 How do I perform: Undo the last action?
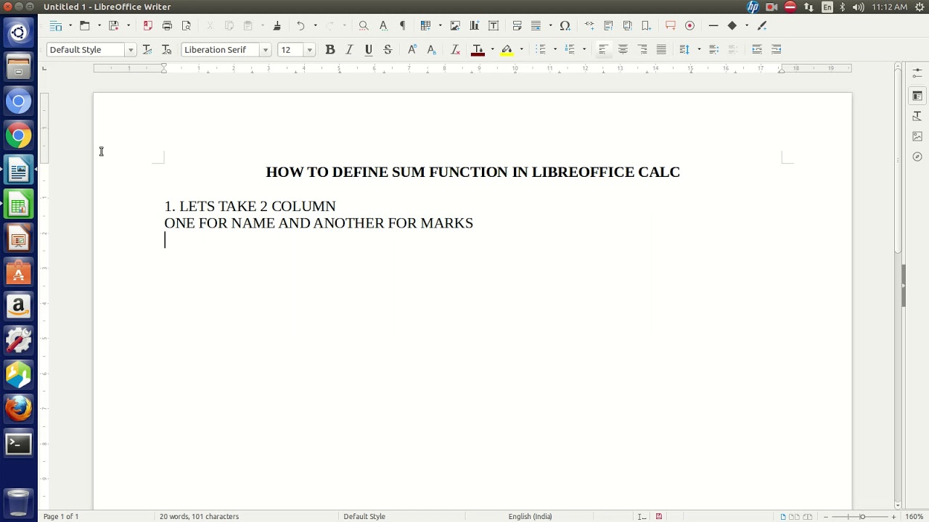point(300,25)
